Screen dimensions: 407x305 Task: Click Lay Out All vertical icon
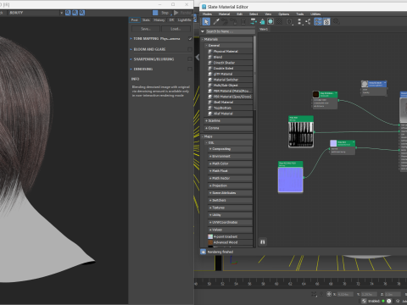[x=299, y=22]
